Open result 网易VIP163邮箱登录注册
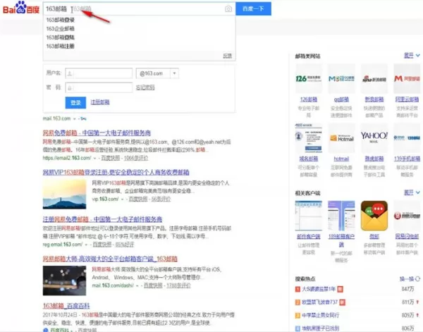 pyautogui.click(x=116, y=172)
